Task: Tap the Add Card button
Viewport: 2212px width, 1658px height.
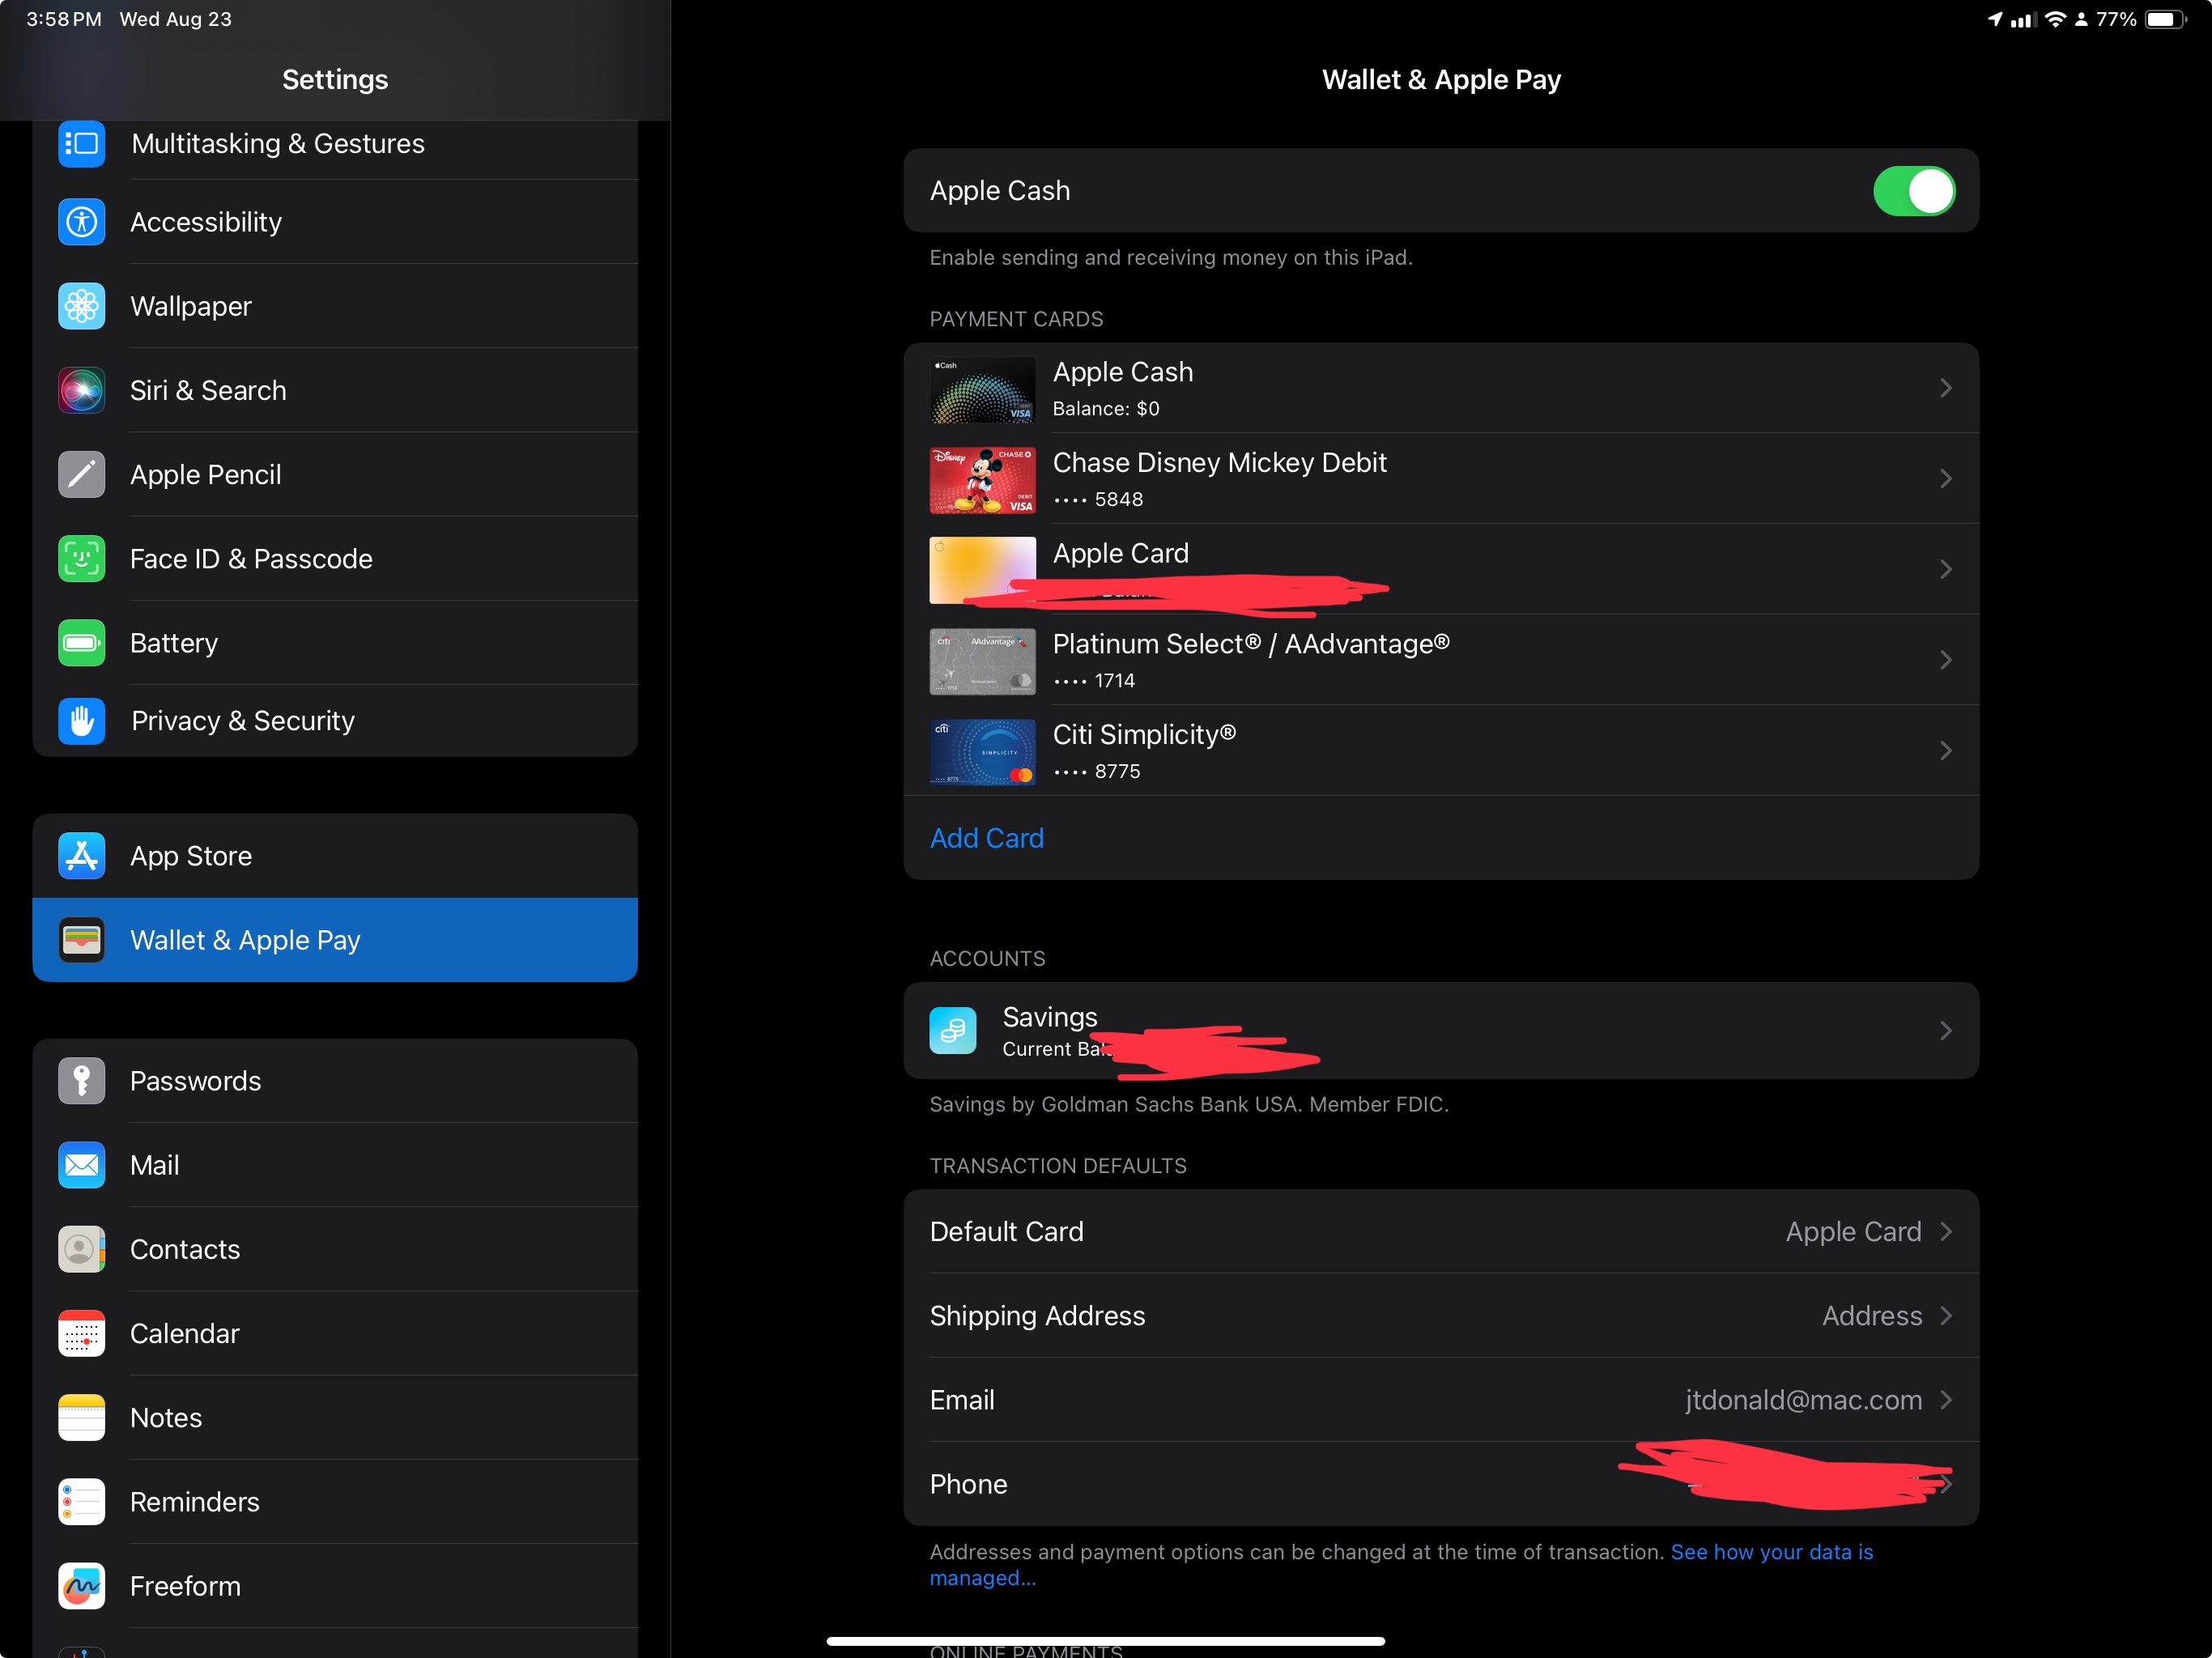Action: tap(986, 838)
